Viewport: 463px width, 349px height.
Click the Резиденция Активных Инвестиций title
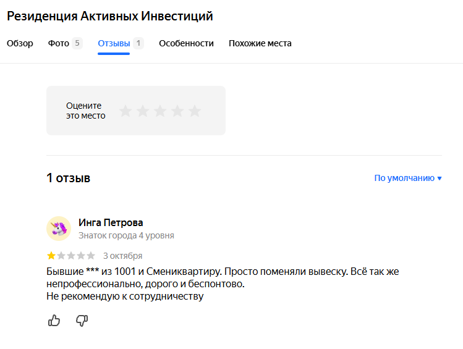click(x=110, y=16)
